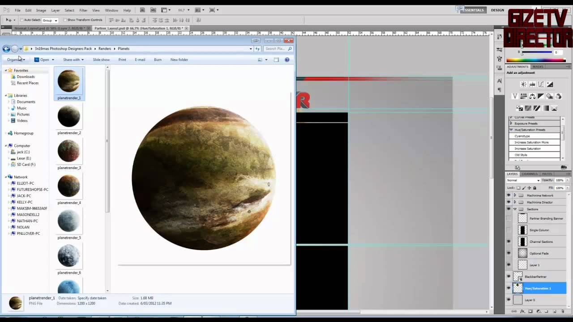Open the layer style fx menu
Image resolution: width=573 pixels, height=322 pixels.
tap(523, 311)
